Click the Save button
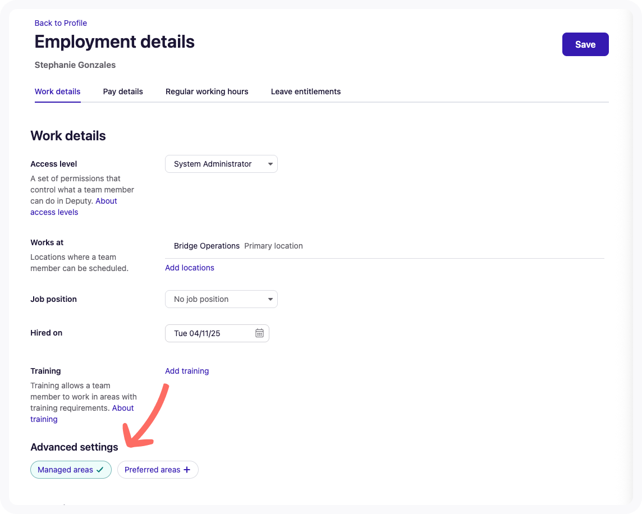This screenshot has height=514, width=642. click(x=585, y=44)
